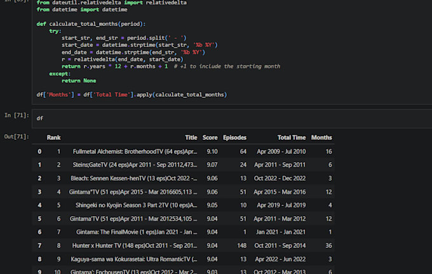The width and height of the screenshot is (432, 274).
Task: Click the 'Apr 2022 - Jun 2022' cell
Action: [x=280, y=259]
